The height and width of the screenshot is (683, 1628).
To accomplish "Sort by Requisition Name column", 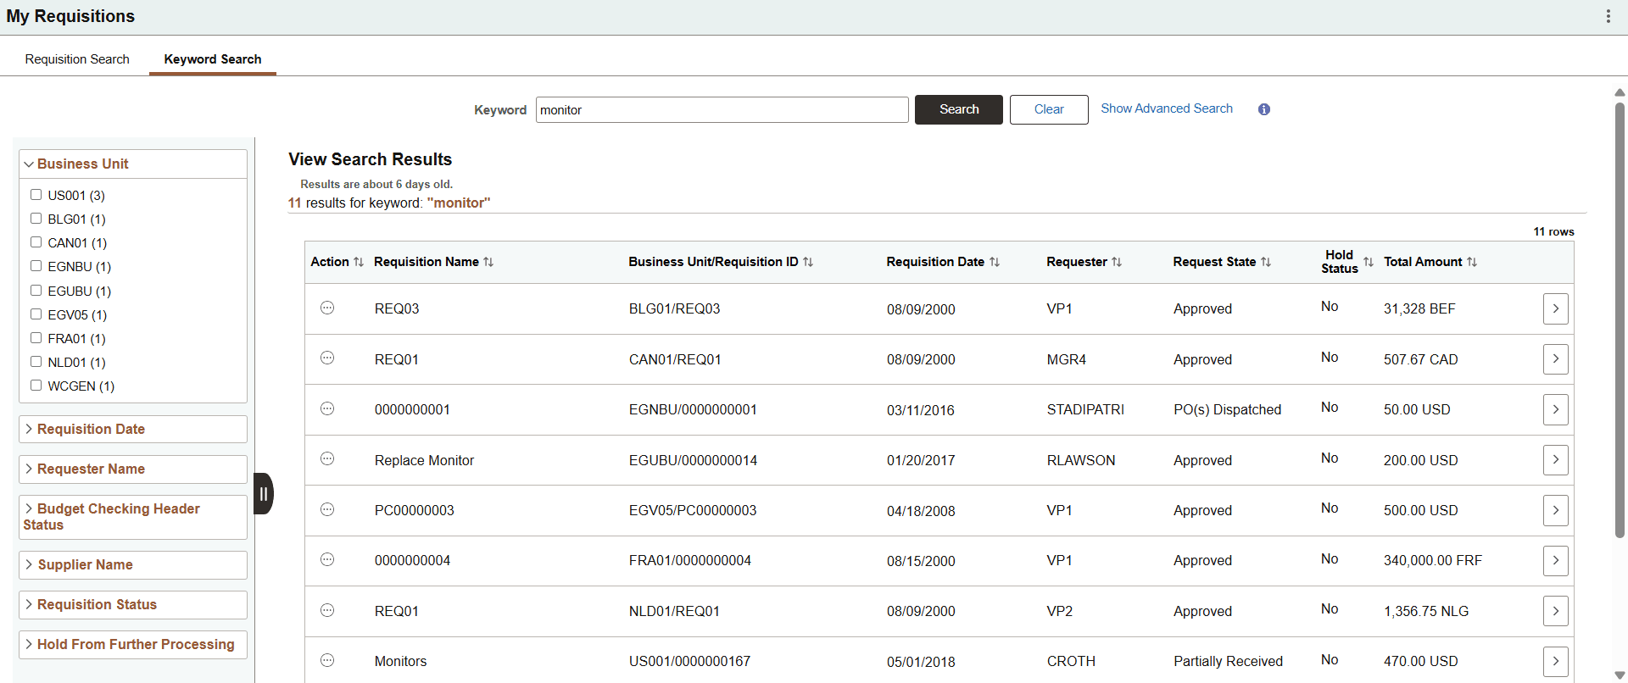I will coord(488,262).
